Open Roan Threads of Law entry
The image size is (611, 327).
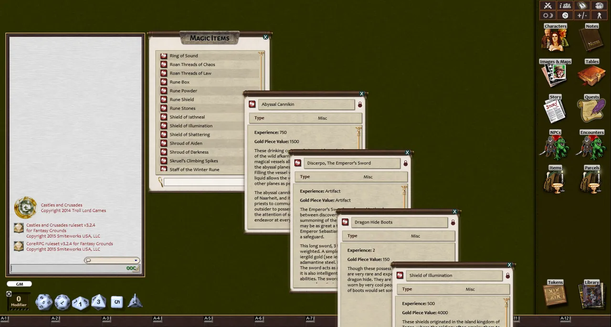tap(190, 73)
